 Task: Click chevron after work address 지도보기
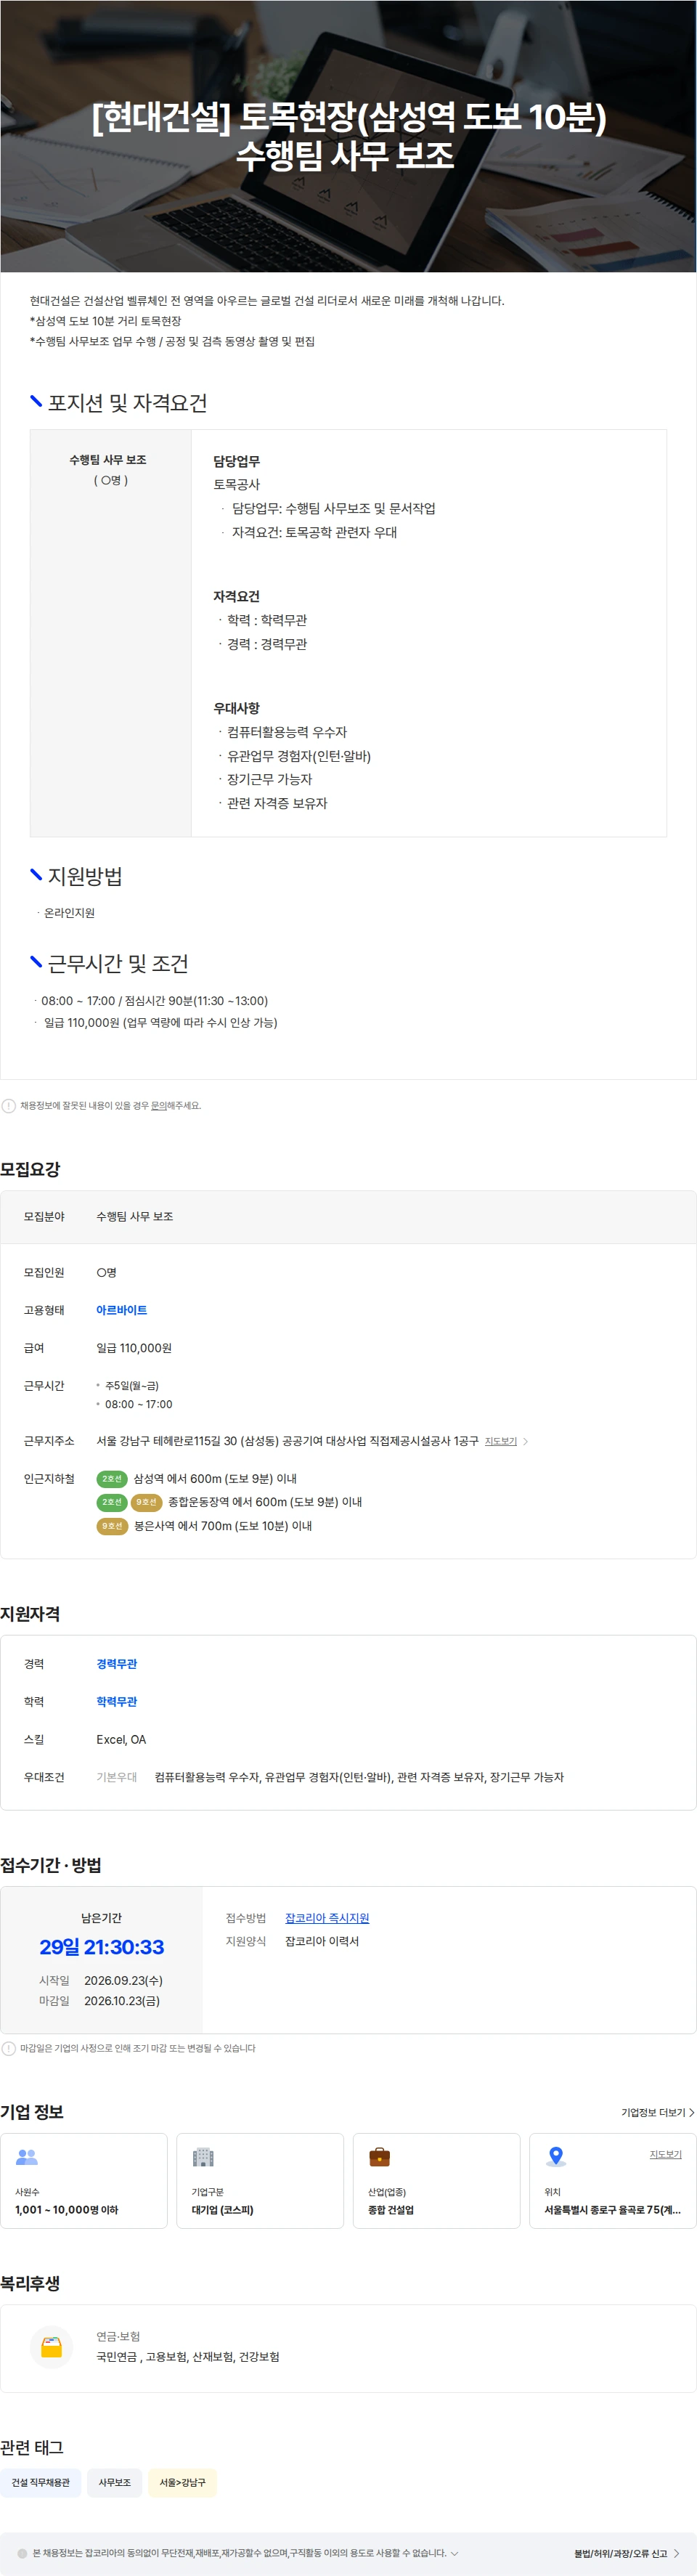pos(526,1441)
